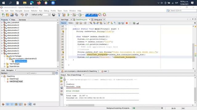The image size is (197, 110).
Task: Collapse the videotutorialno32 project node
Action: coord(2,53)
